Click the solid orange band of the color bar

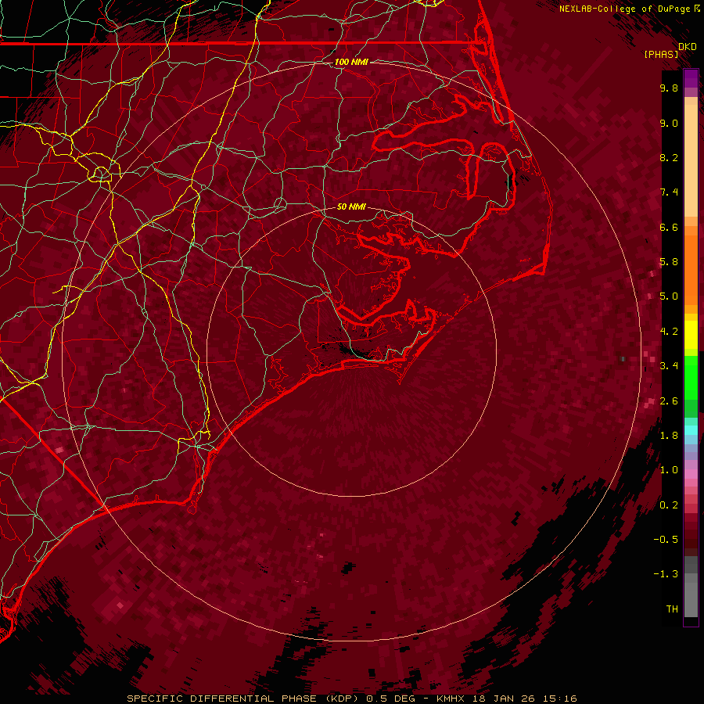[691, 269]
